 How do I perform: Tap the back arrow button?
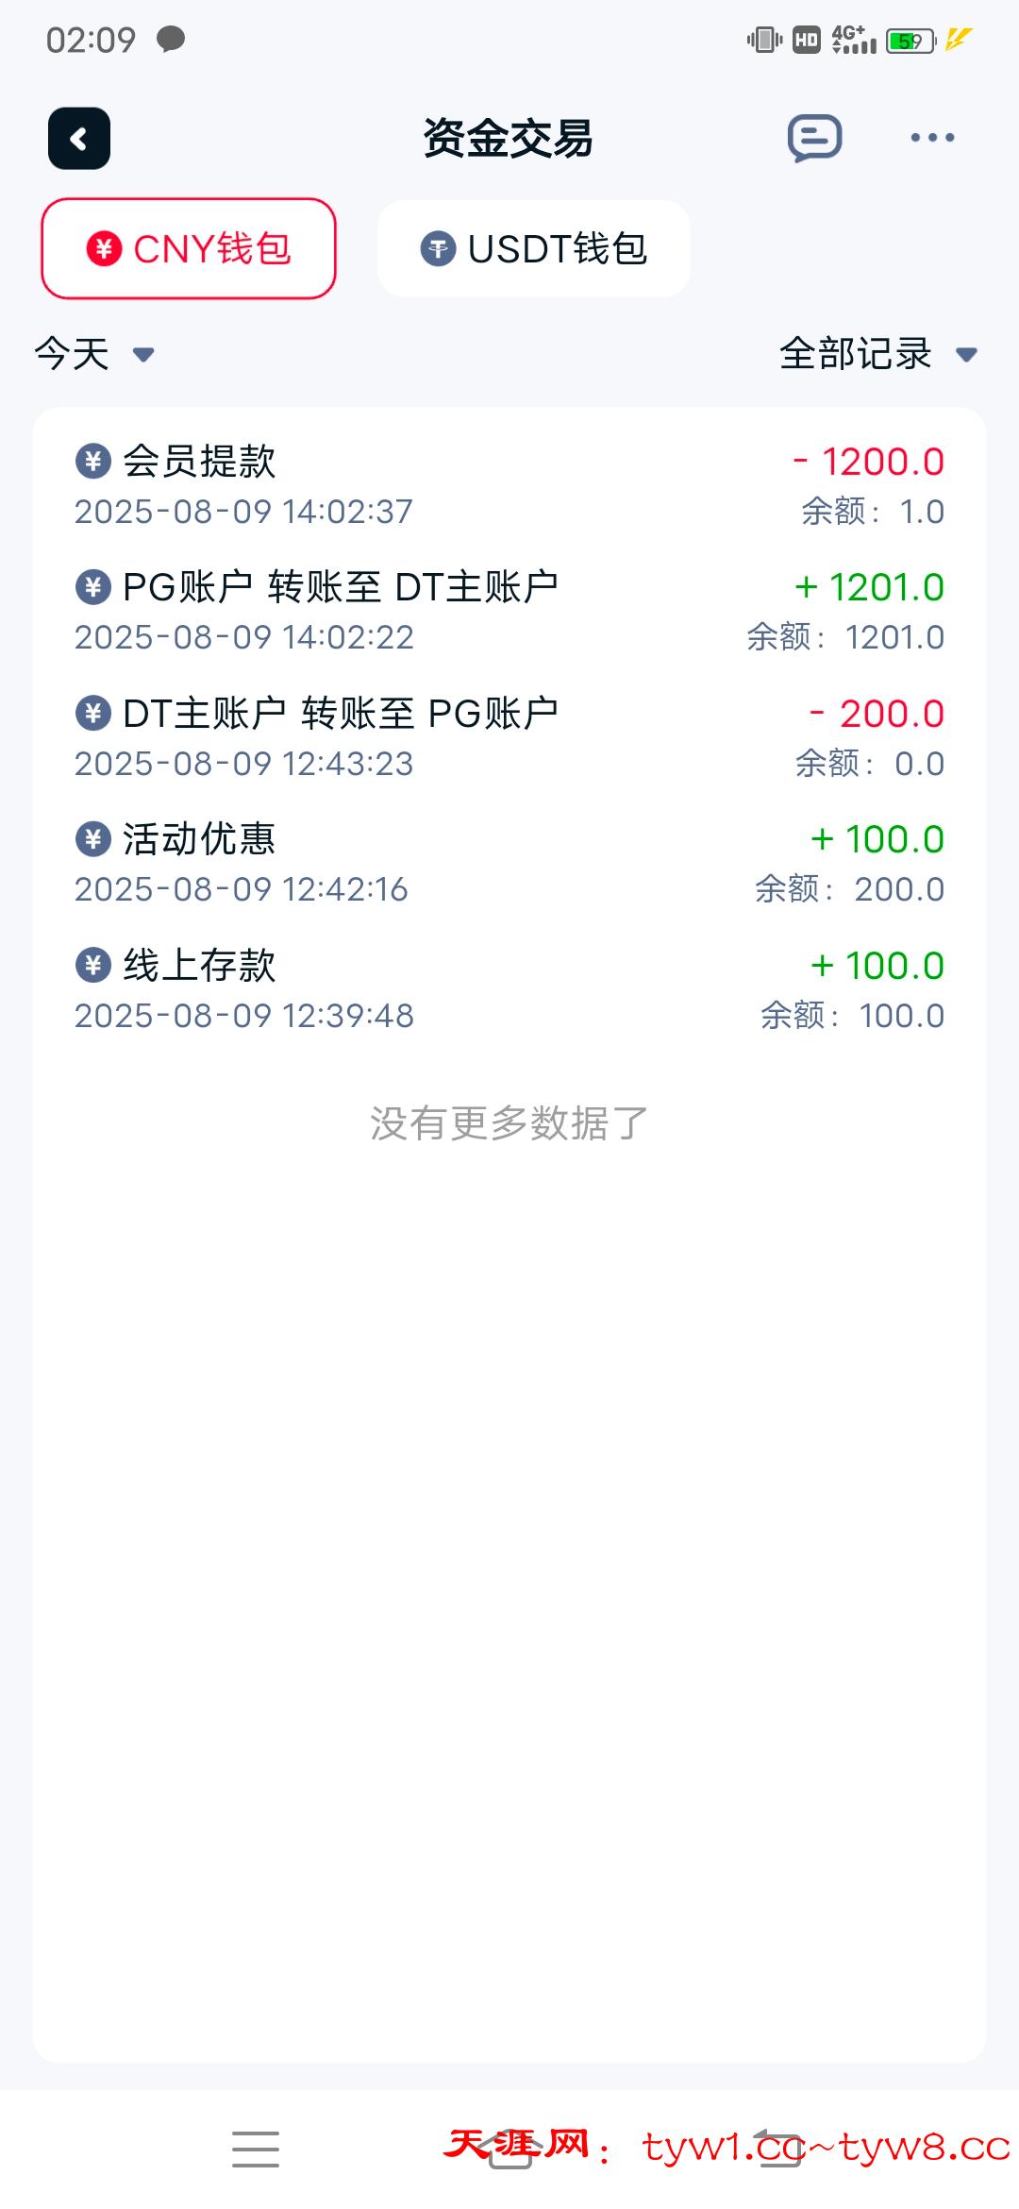point(79,139)
